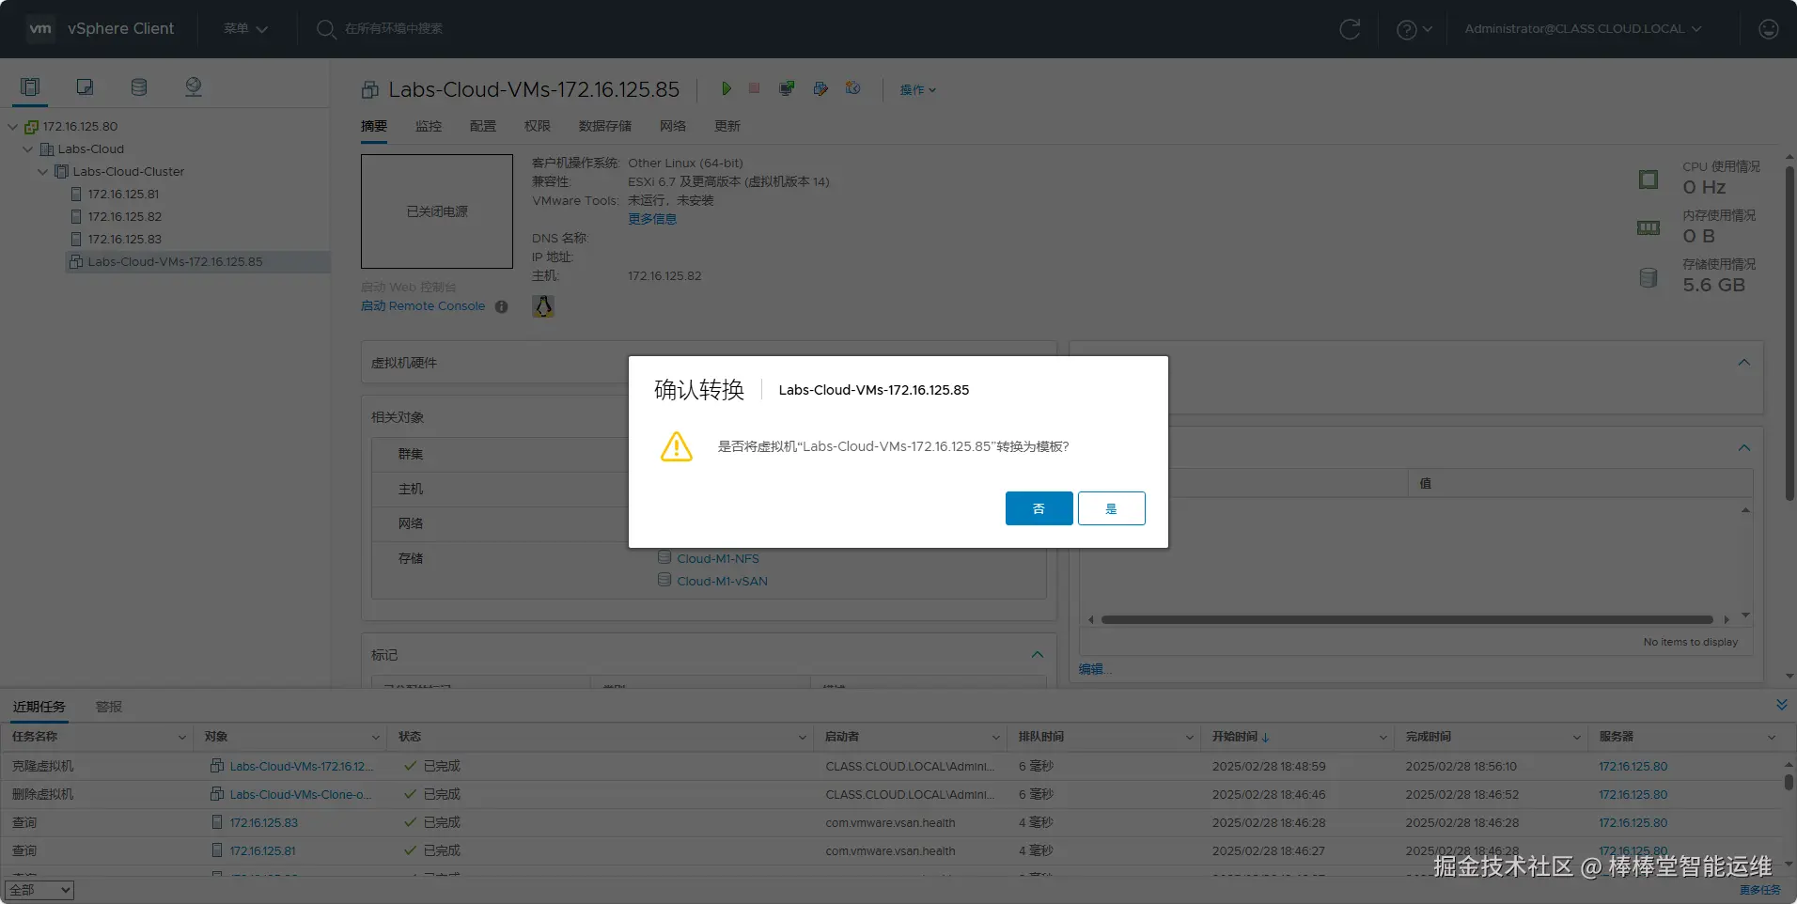Confirm conversion by clicking 是
Screen dimensions: 1797x904
pos(1112,508)
